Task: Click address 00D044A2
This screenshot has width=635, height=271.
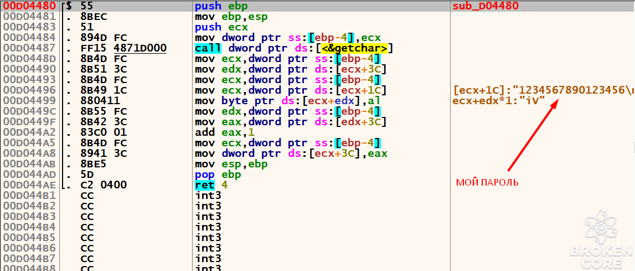Action: click(x=29, y=133)
